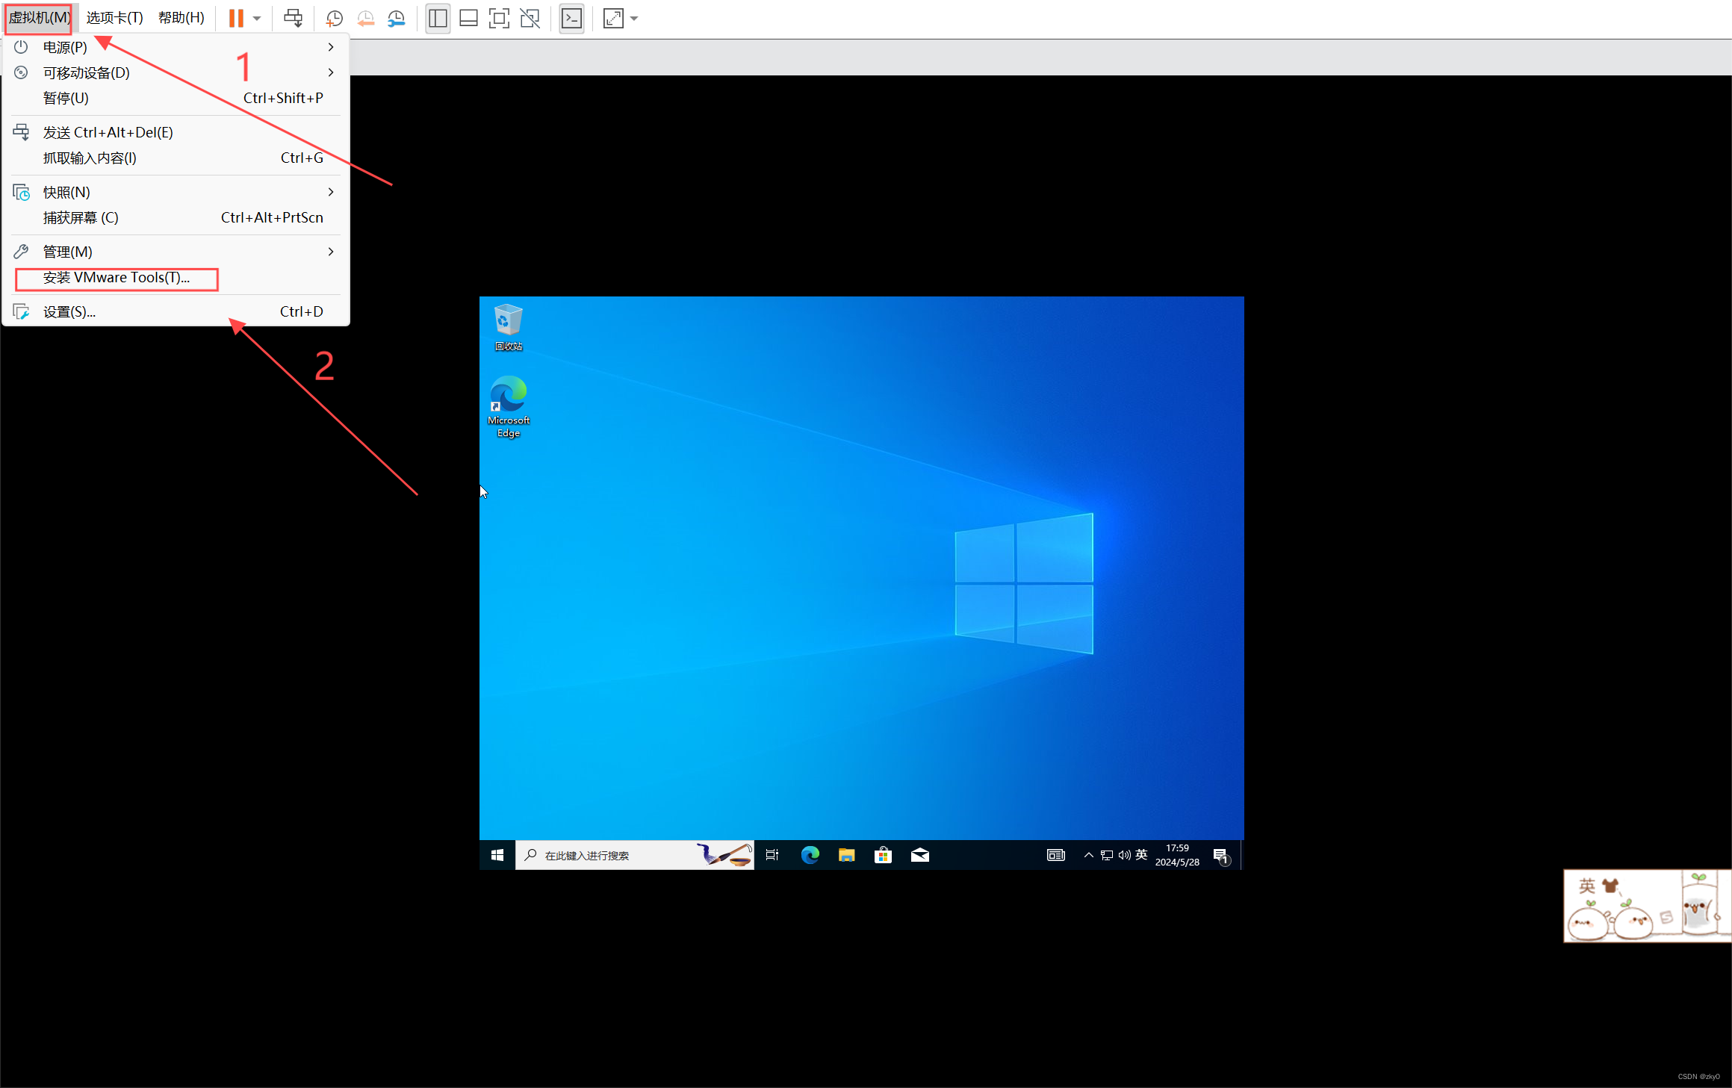Open File Explorer in guest taskbar
The image size is (1732, 1088).
(846, 855)
